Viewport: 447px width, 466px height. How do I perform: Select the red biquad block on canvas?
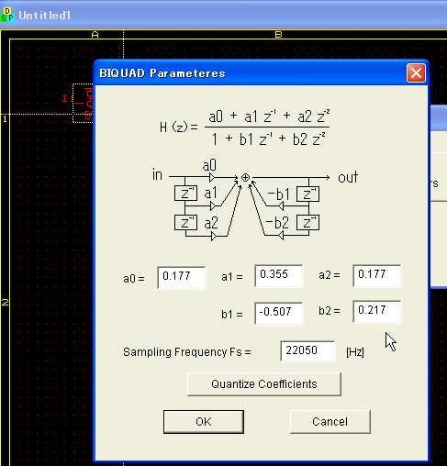[x=83, y=103]
